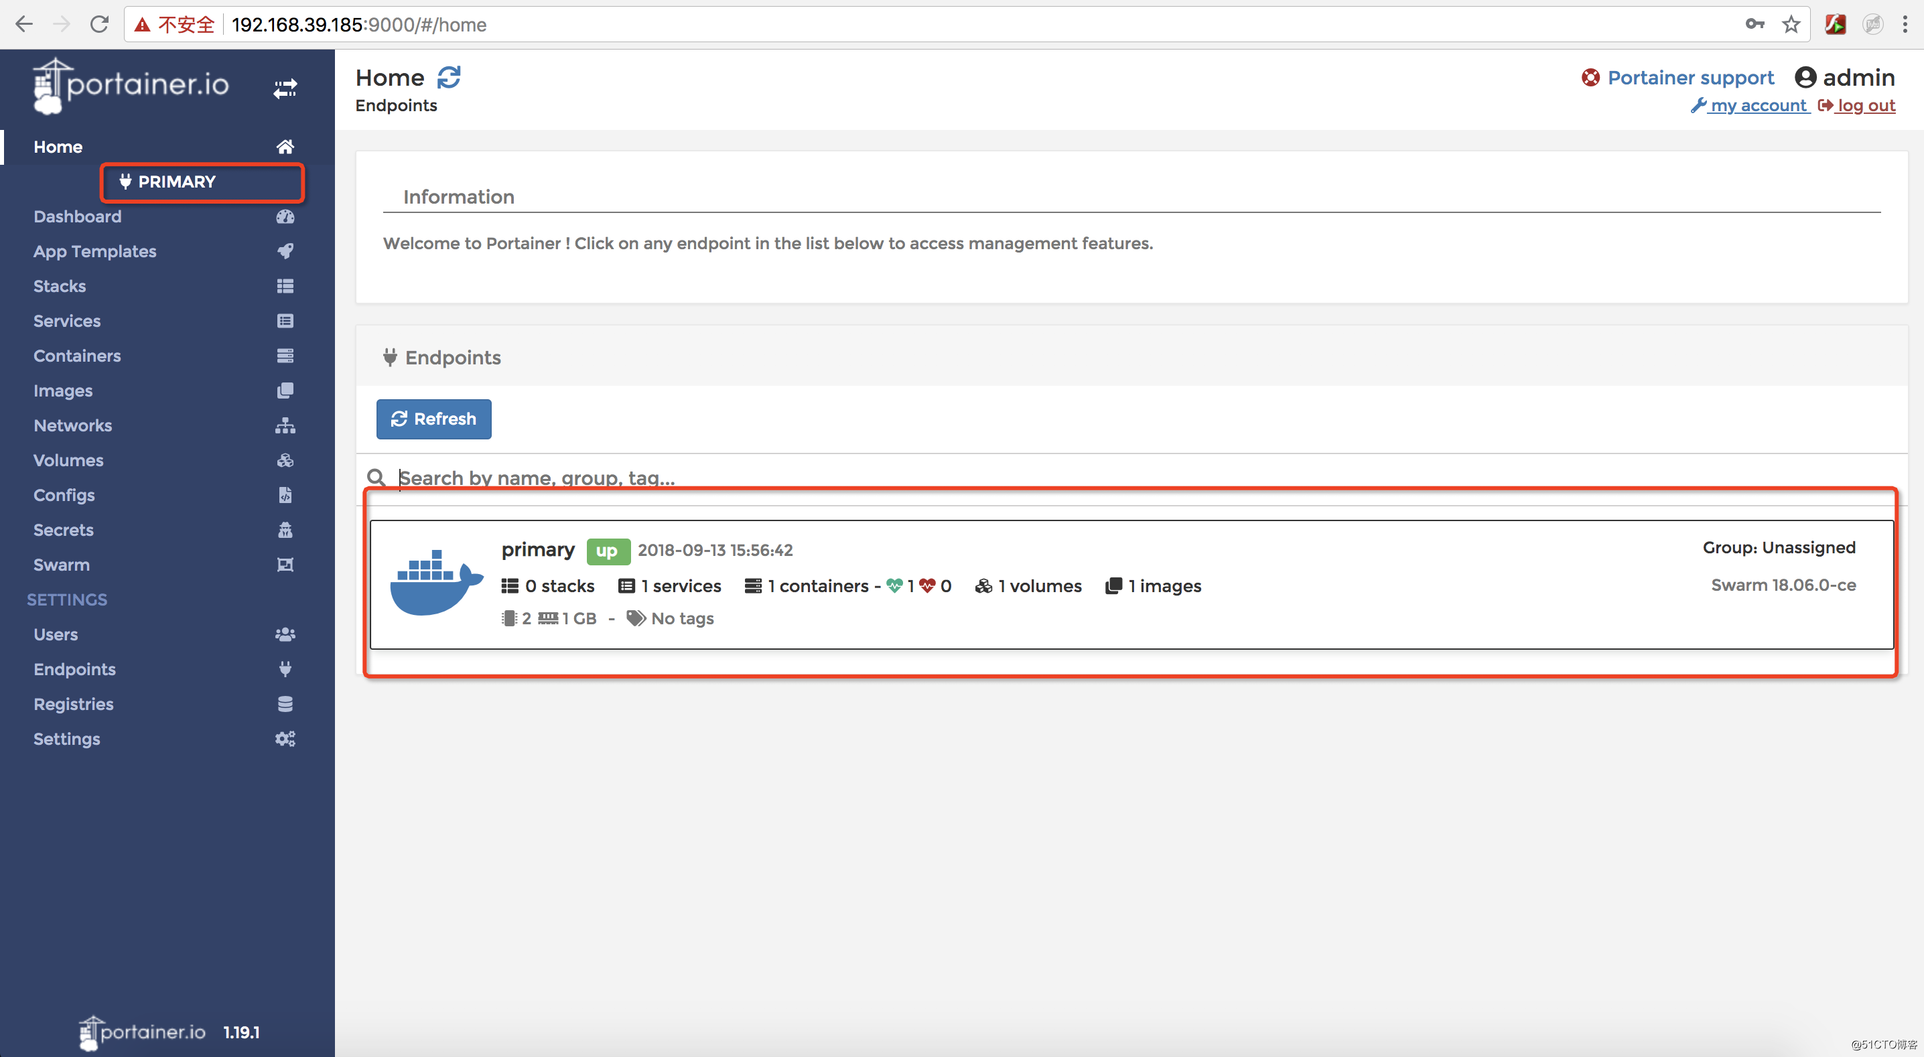The image size is (1924, 1057).
Task: Click the Portainer support lifebuoy icon
Action: pos(1590,78)
